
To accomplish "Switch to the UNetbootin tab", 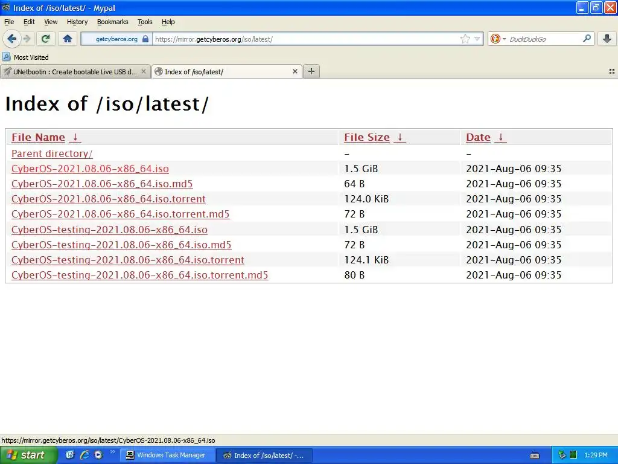I will click(x=75, y=71).
